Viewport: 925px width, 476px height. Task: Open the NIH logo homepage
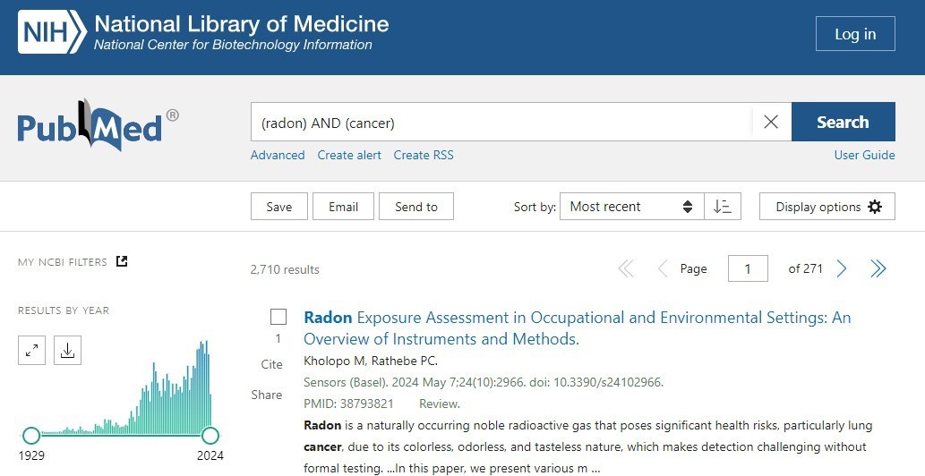pos(53,32)
